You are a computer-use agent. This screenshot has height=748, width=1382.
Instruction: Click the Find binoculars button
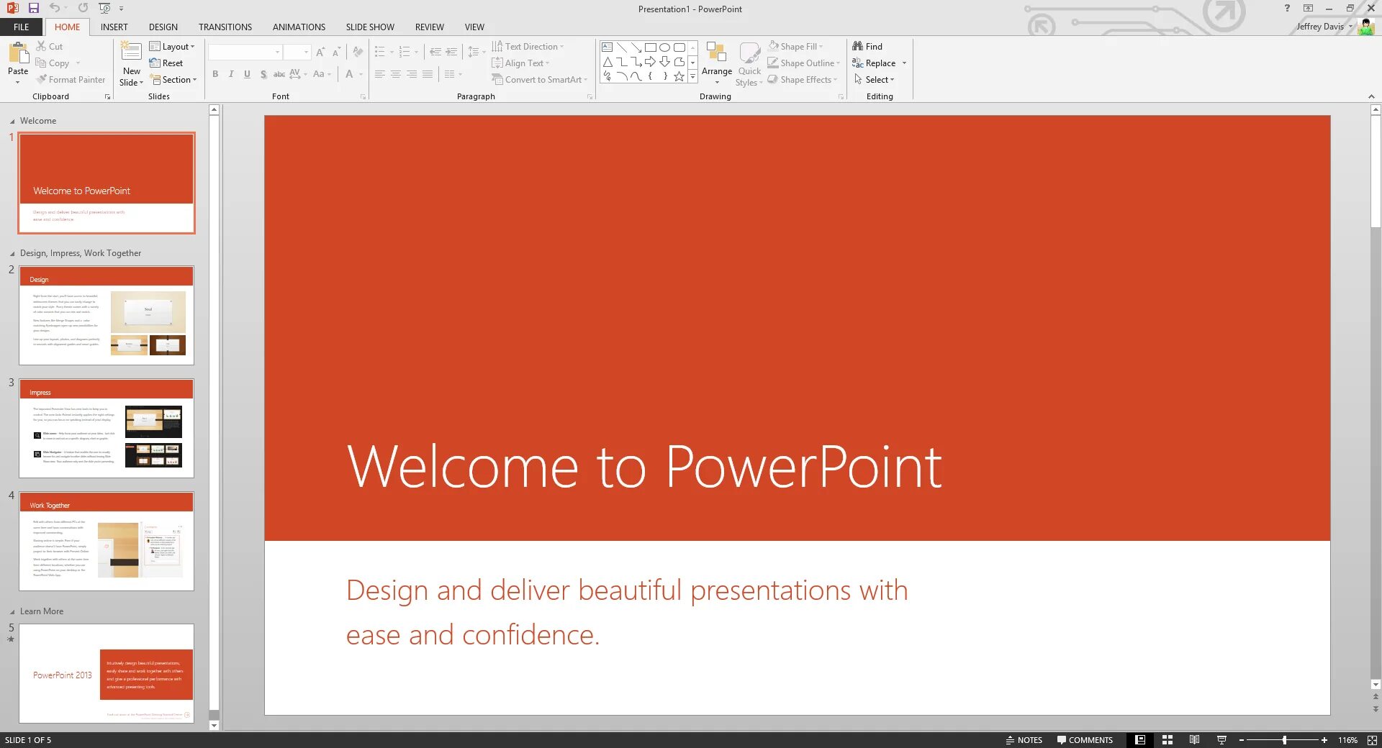(x=867, y=46)
